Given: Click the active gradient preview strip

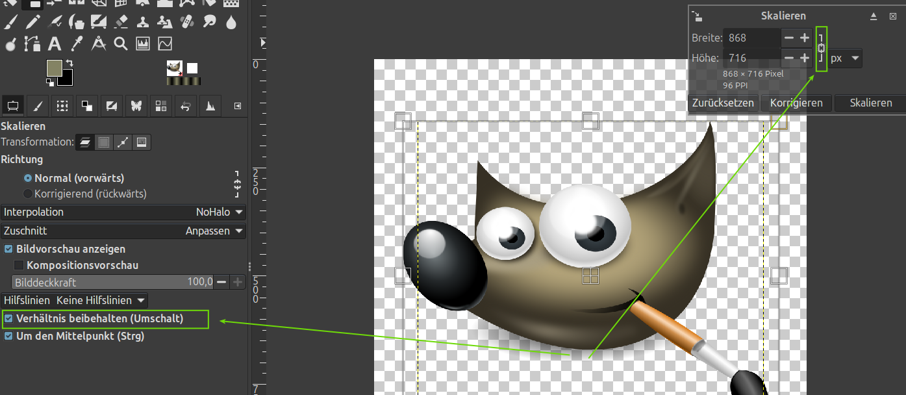Looking at the screenshot, I should coord(184,81).
